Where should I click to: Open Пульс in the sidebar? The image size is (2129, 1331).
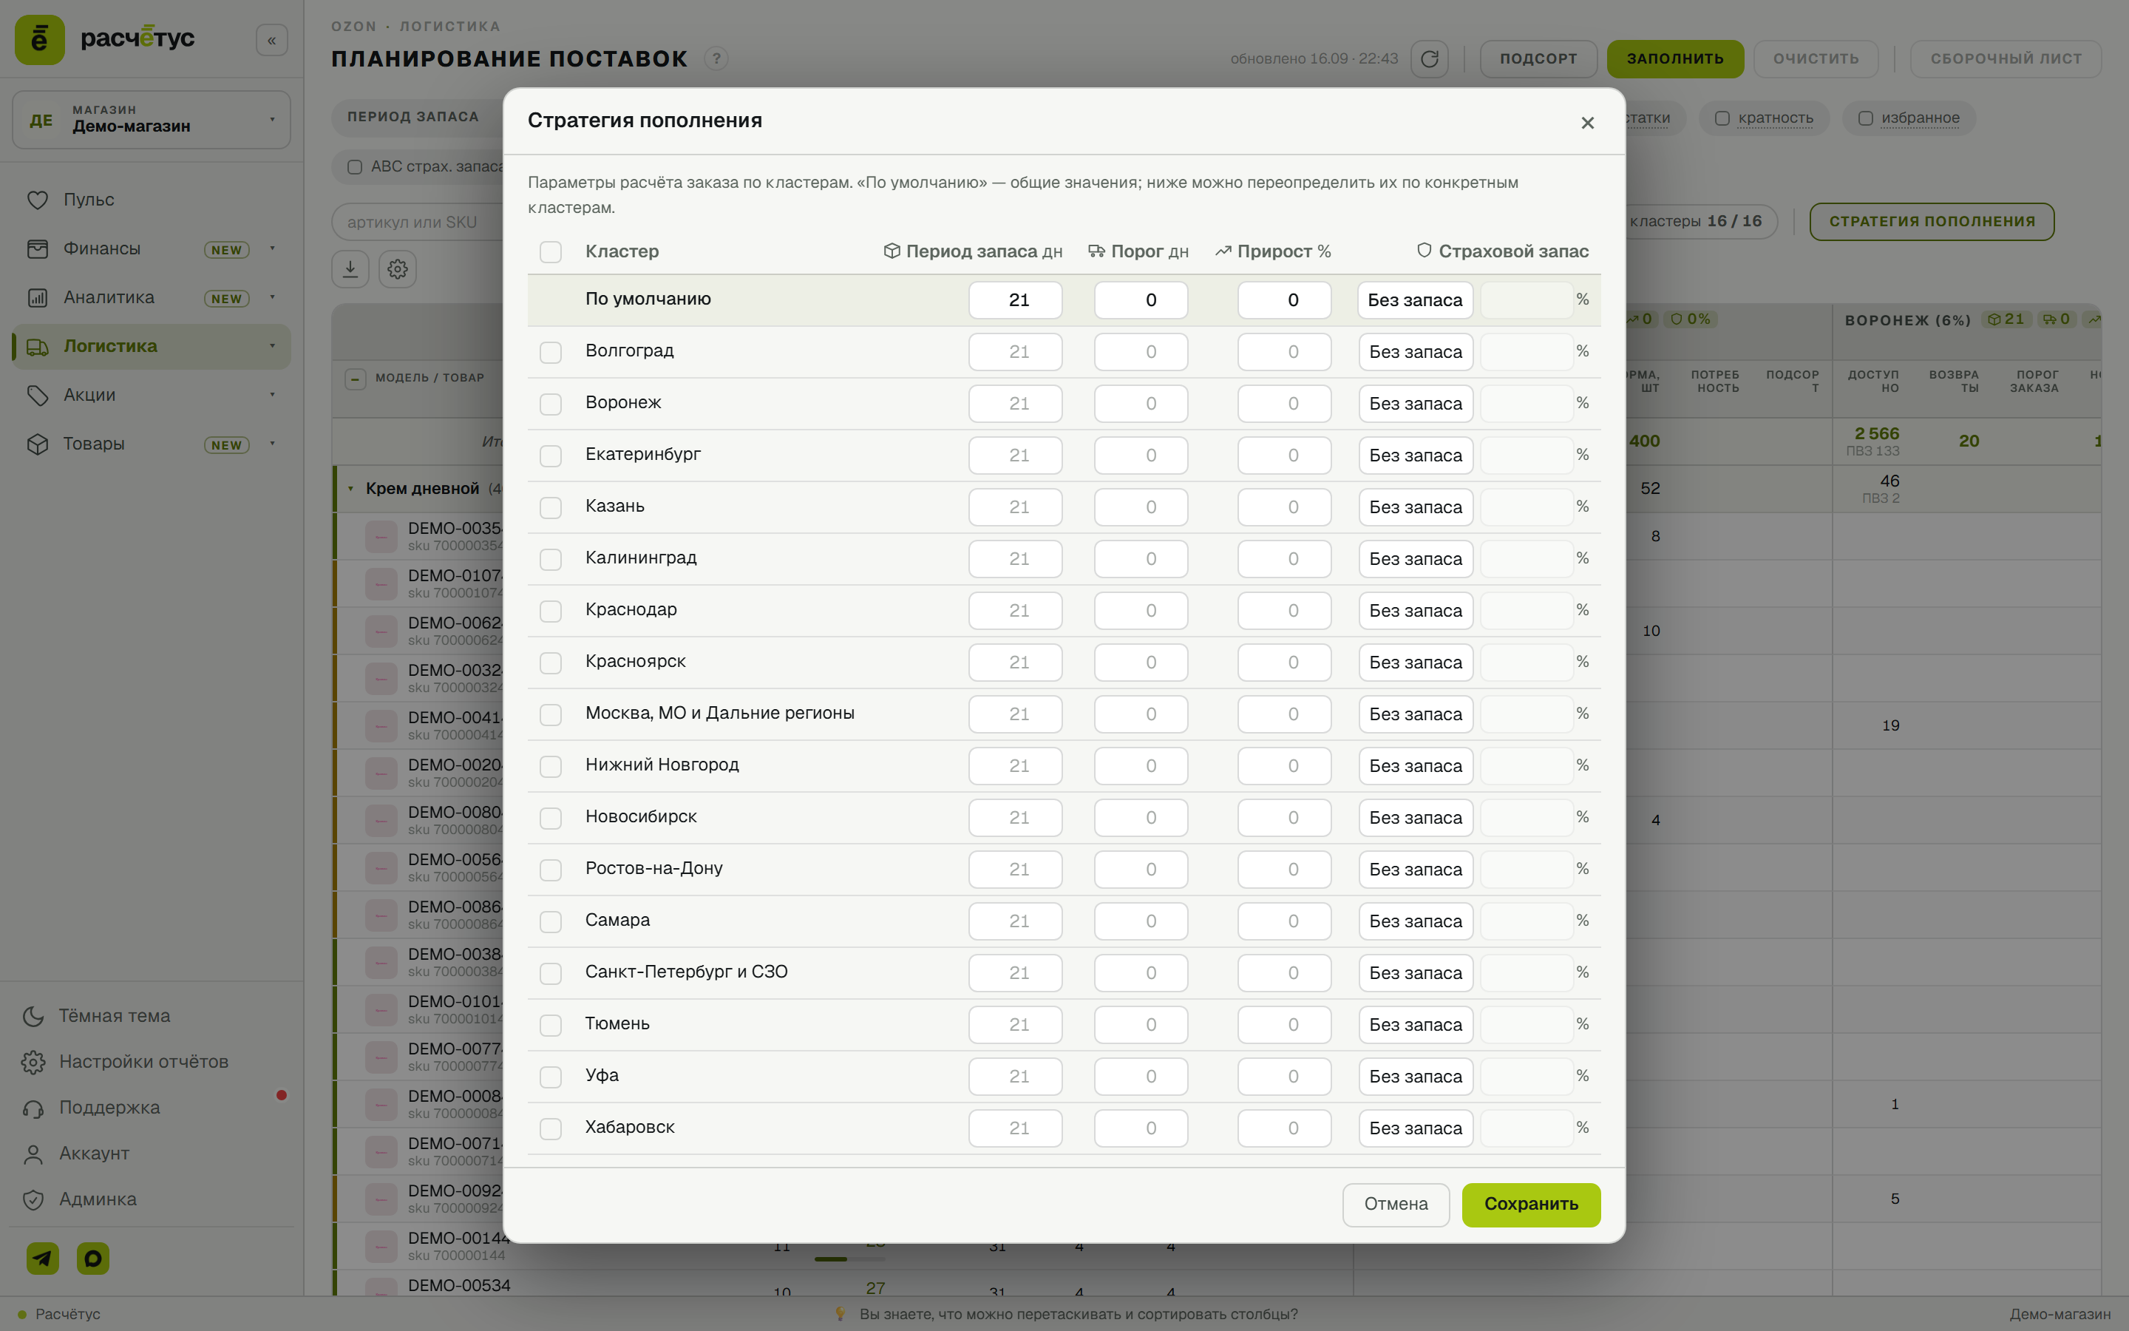[152, 200]
